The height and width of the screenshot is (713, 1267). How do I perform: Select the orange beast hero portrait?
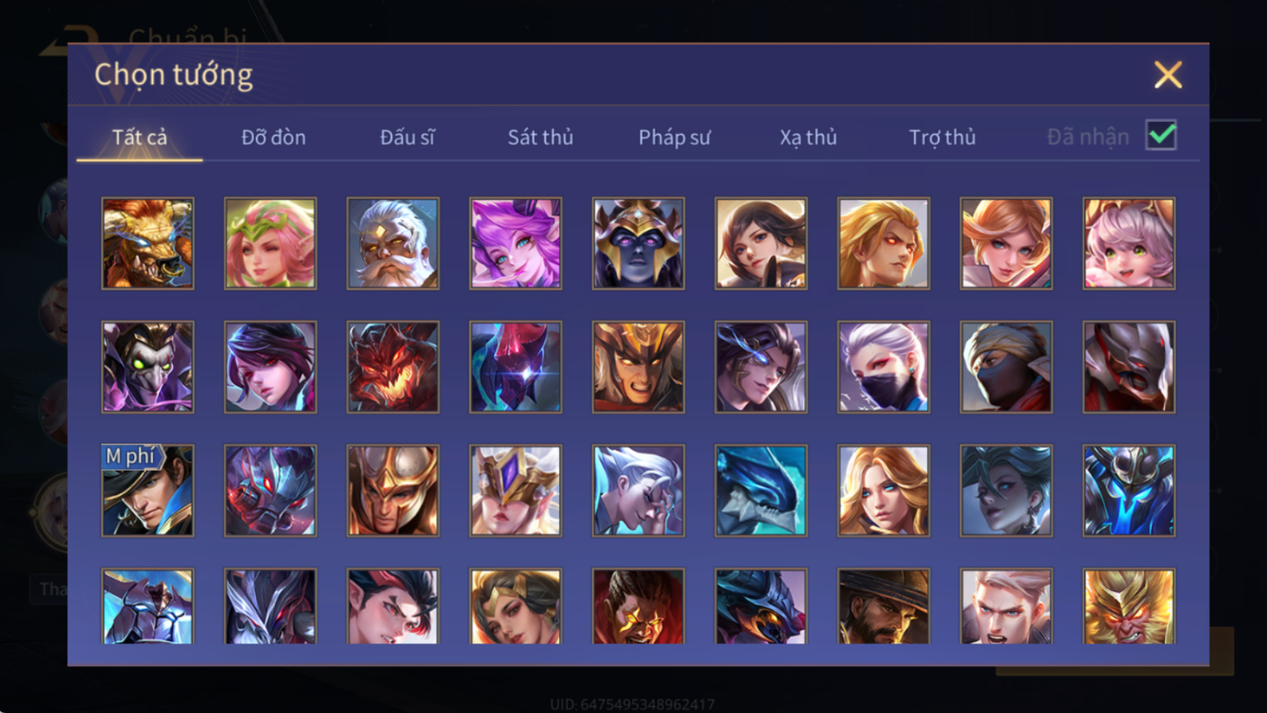tap(147, 243)
